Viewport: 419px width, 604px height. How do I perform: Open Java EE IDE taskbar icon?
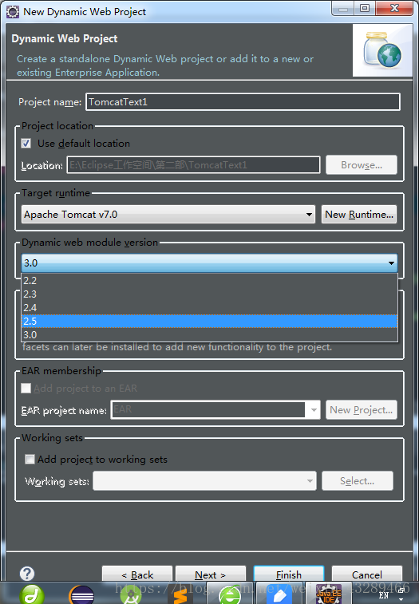pyautogui.click(x=328, y=594)
